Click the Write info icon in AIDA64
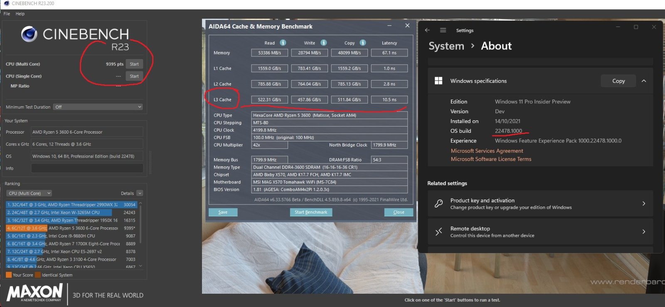 click(324, 43)
